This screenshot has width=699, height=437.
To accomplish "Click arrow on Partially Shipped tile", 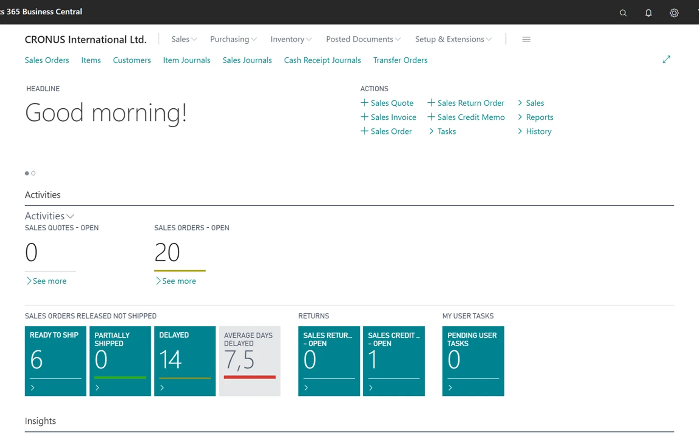I will [x=97, y=388].
